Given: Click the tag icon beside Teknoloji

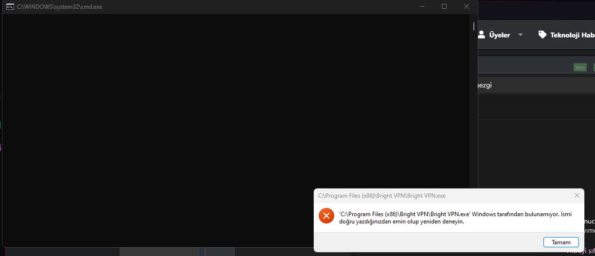Looking at the screenshot, I should point(542,34).
